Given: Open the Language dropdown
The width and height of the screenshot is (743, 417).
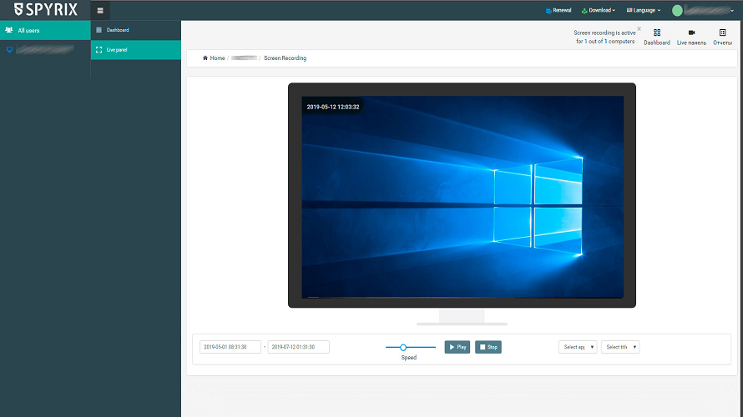Looking at the screenshot, I should click(644, 10).
